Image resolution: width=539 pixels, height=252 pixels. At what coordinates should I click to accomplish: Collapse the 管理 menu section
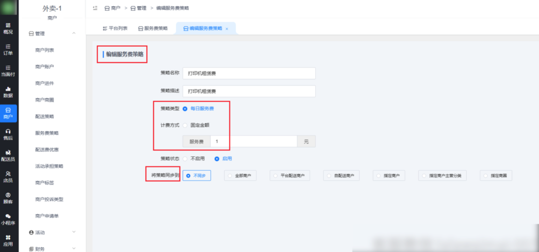point(74,33)
